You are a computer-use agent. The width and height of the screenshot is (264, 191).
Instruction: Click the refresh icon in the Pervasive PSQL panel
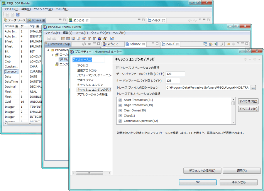coord(84,43)
